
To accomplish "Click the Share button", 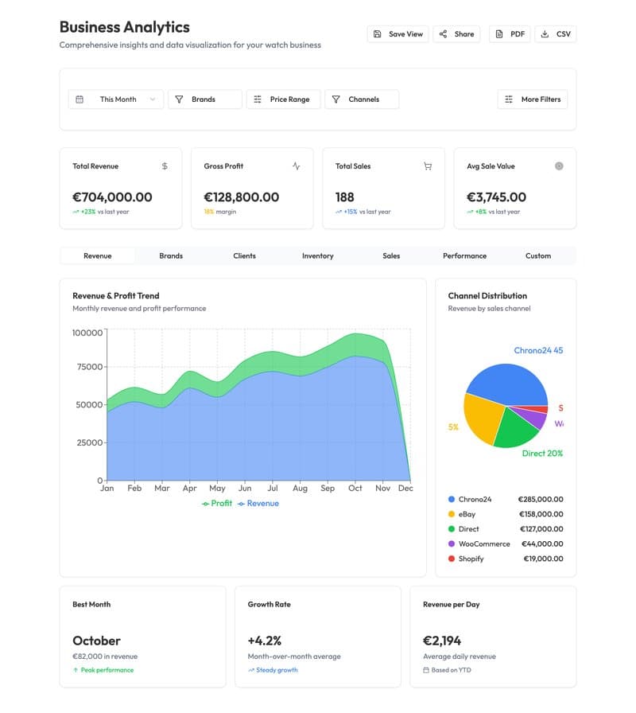I will pyautogui.click(x=456, y=34).
